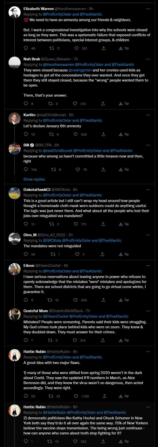Reply to Grateful Mom's tweet
Viewport: 158px width, 447px height.
pyautogui.click(x=26, y=340)
